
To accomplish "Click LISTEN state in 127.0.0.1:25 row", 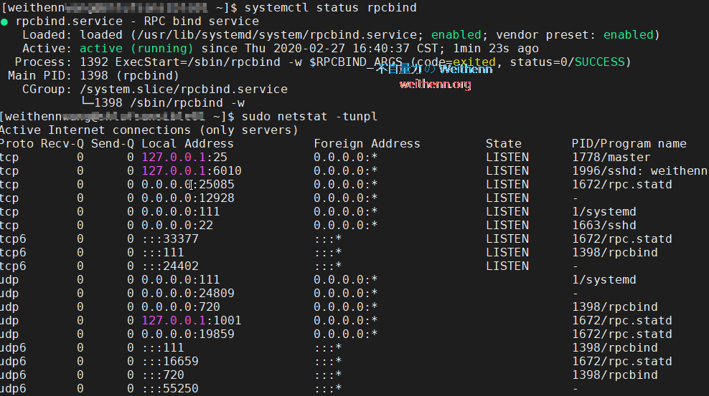I will (507, 157).
